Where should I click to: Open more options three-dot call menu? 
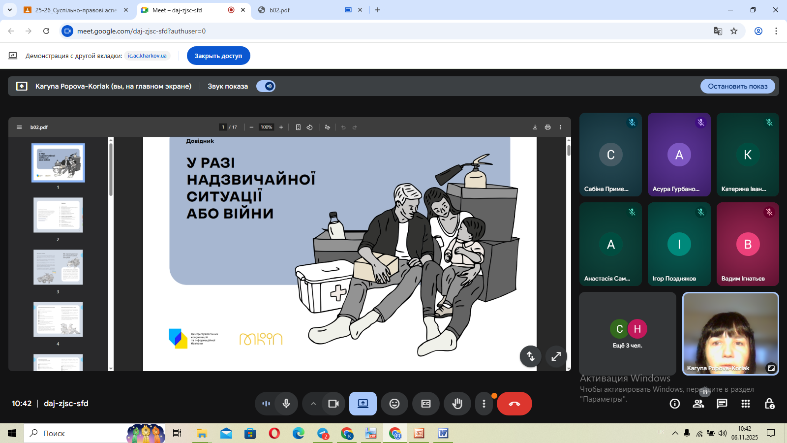coord(484,404)
